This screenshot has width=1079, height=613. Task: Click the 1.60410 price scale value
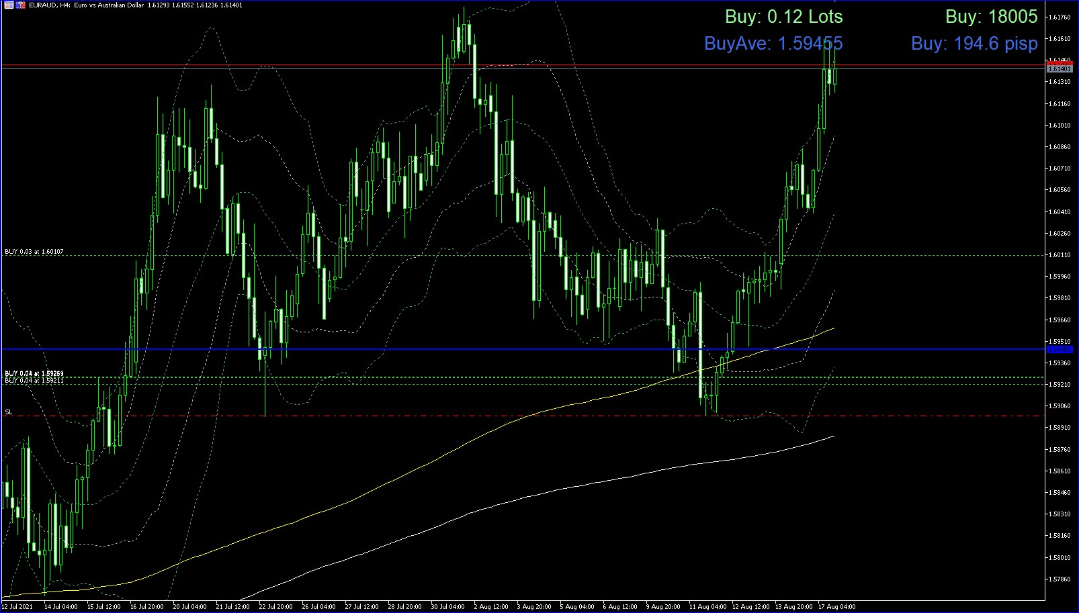(x=1060, y=212)
